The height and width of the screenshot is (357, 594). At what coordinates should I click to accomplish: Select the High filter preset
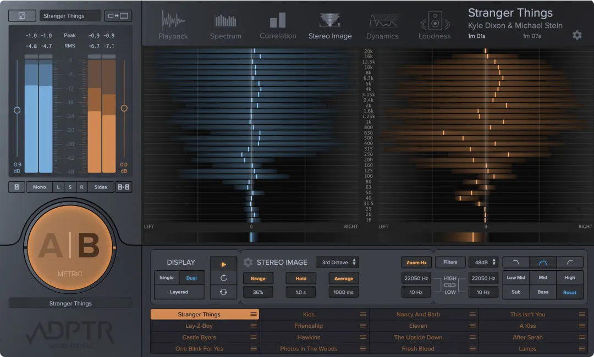click(x=570, y=277)
